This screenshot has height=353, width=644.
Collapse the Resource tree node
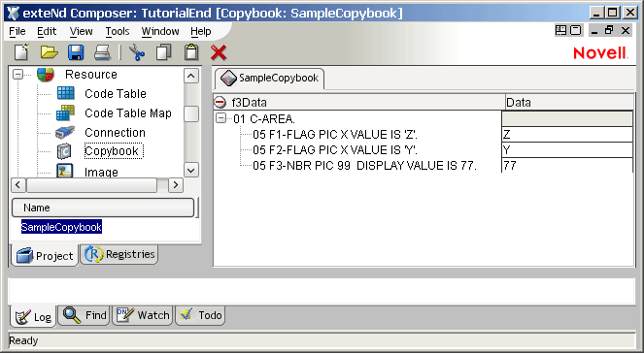pyautogui.click(x=17, y=75)
